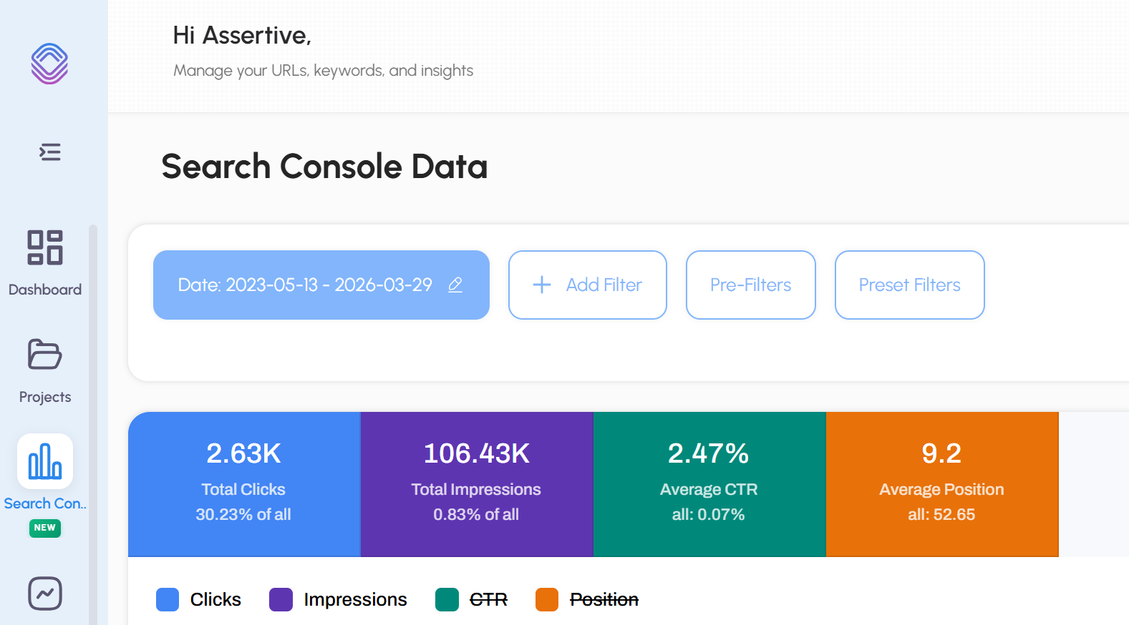Click the orange Position color swatch

(x=547, y=599)
